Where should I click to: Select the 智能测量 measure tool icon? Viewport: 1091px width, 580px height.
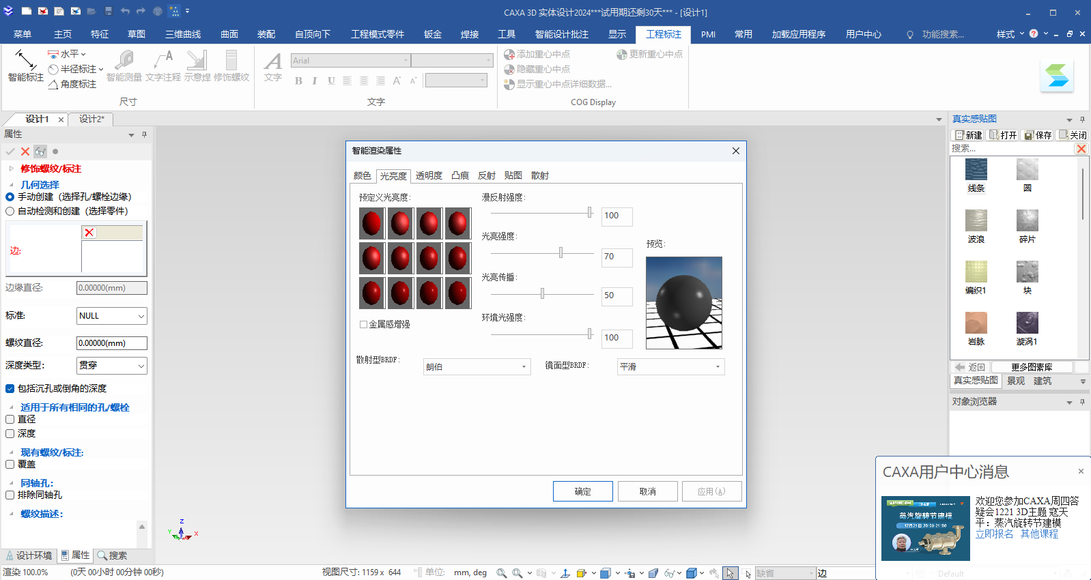point(124,60)
